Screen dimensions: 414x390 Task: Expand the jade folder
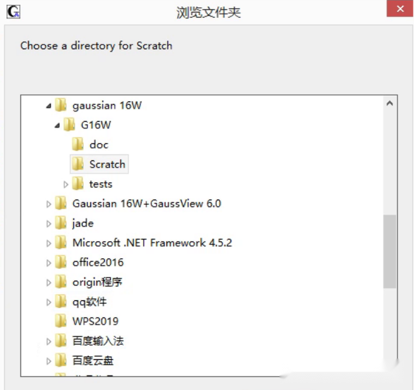click(x=48, y=224)
